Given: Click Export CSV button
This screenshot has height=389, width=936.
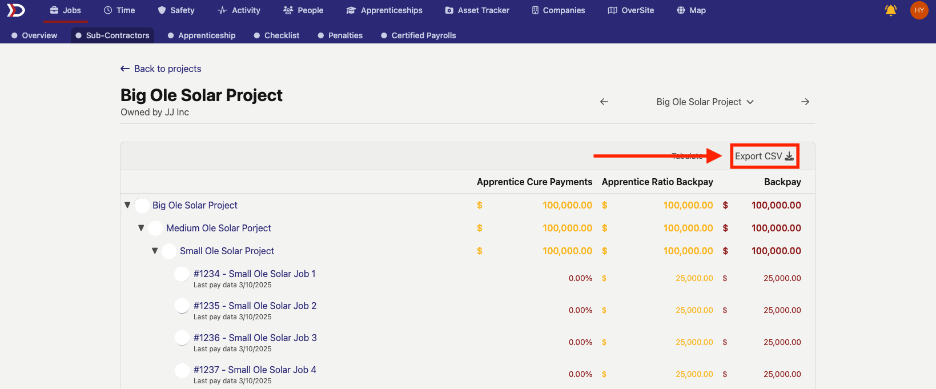Looking at the screenshot, I should [764, 156].
